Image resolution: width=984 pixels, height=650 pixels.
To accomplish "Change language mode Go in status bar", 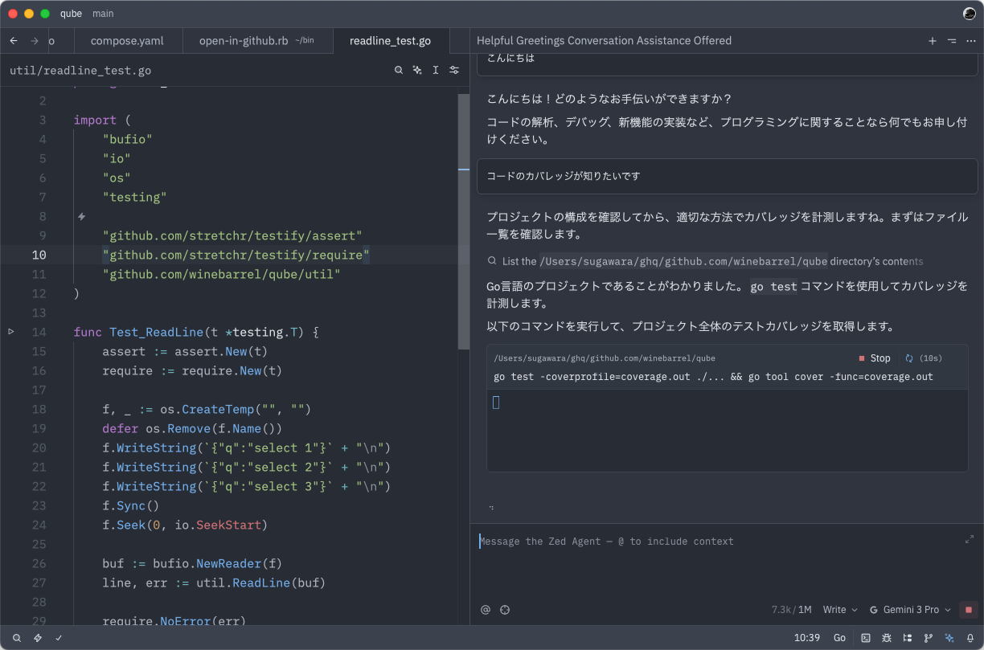I will tap(839, 638).
